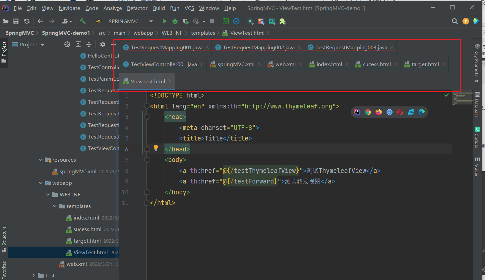The width and height of the screenshot is (485, 280).
Task: Open the Build menu
Action: click(159, 8)
